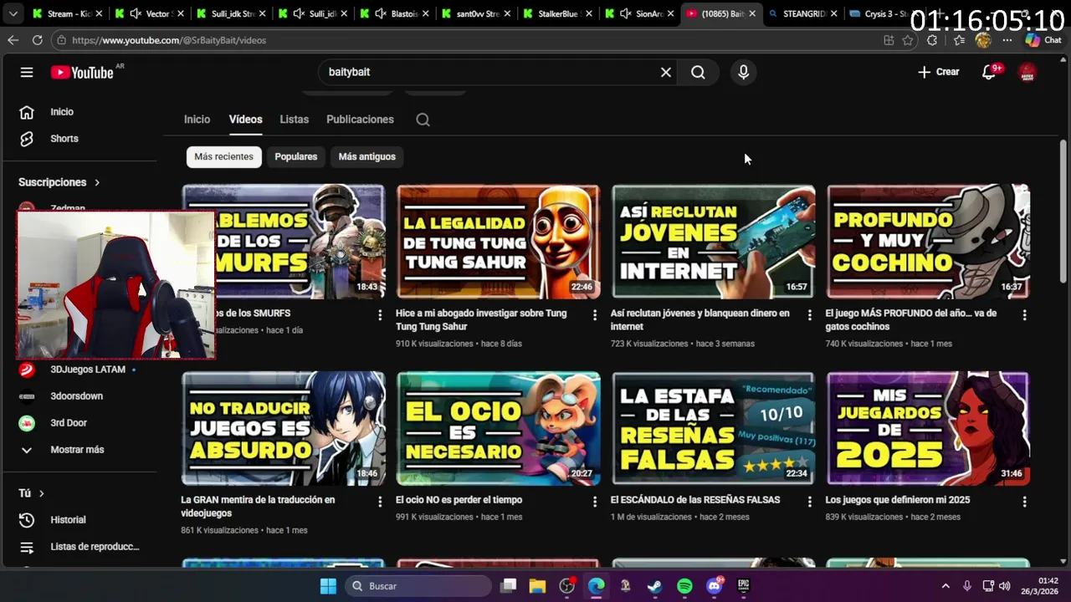This screenshot has height=602, width=1071.
Task: Open the account avatar menu
Action: click(1027, 73)
